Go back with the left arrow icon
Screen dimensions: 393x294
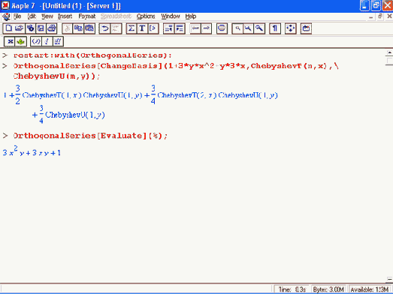(195, 28)
